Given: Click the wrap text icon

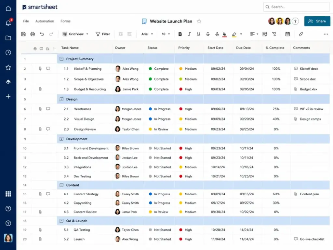Looking at the screenshot, I should (x=265, y=34).
